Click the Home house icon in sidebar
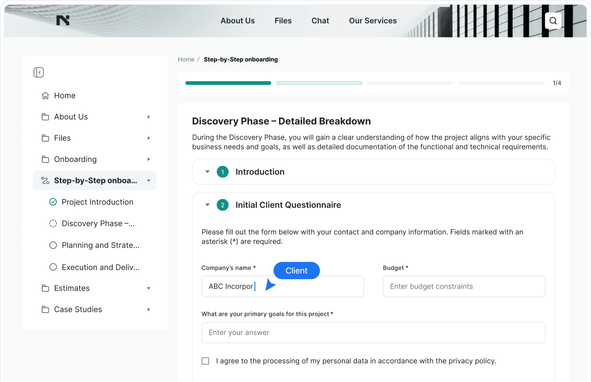 (45, 95)
